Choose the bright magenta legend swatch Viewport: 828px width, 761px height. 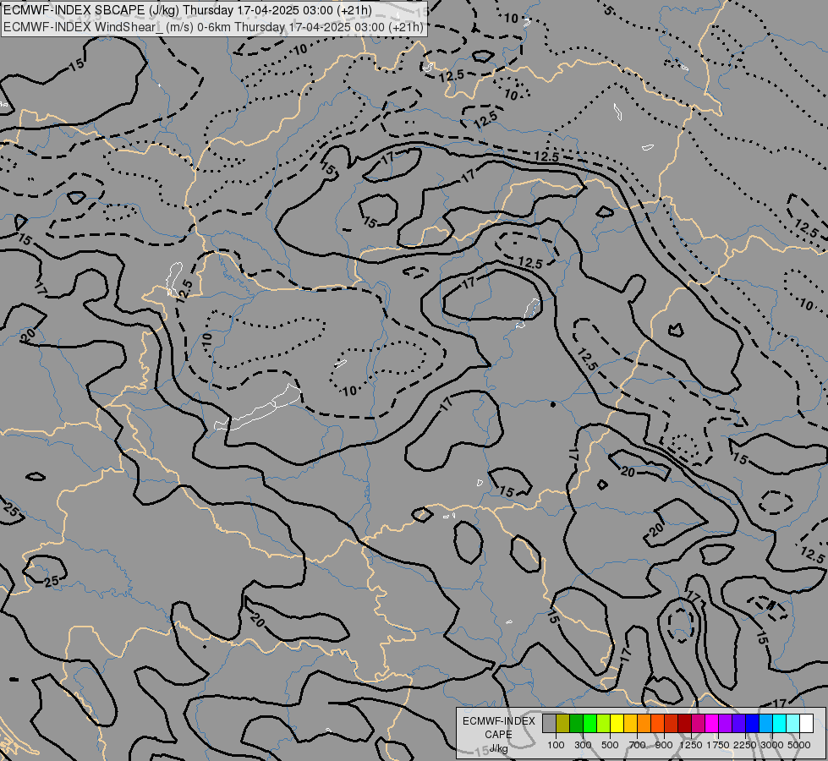click(712, 723)
